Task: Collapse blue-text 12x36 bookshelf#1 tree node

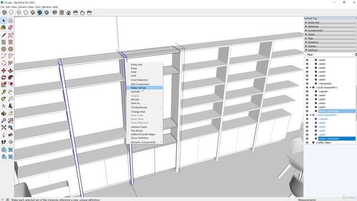Action: [311, 115]
